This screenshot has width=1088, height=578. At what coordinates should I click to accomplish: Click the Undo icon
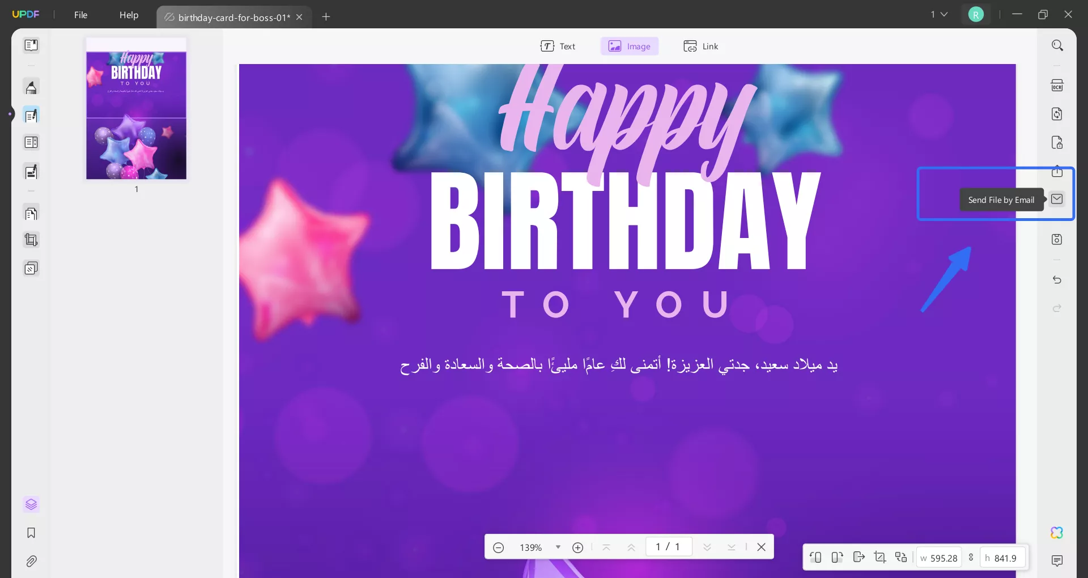pyautogui.click(x=1057, y=280)
